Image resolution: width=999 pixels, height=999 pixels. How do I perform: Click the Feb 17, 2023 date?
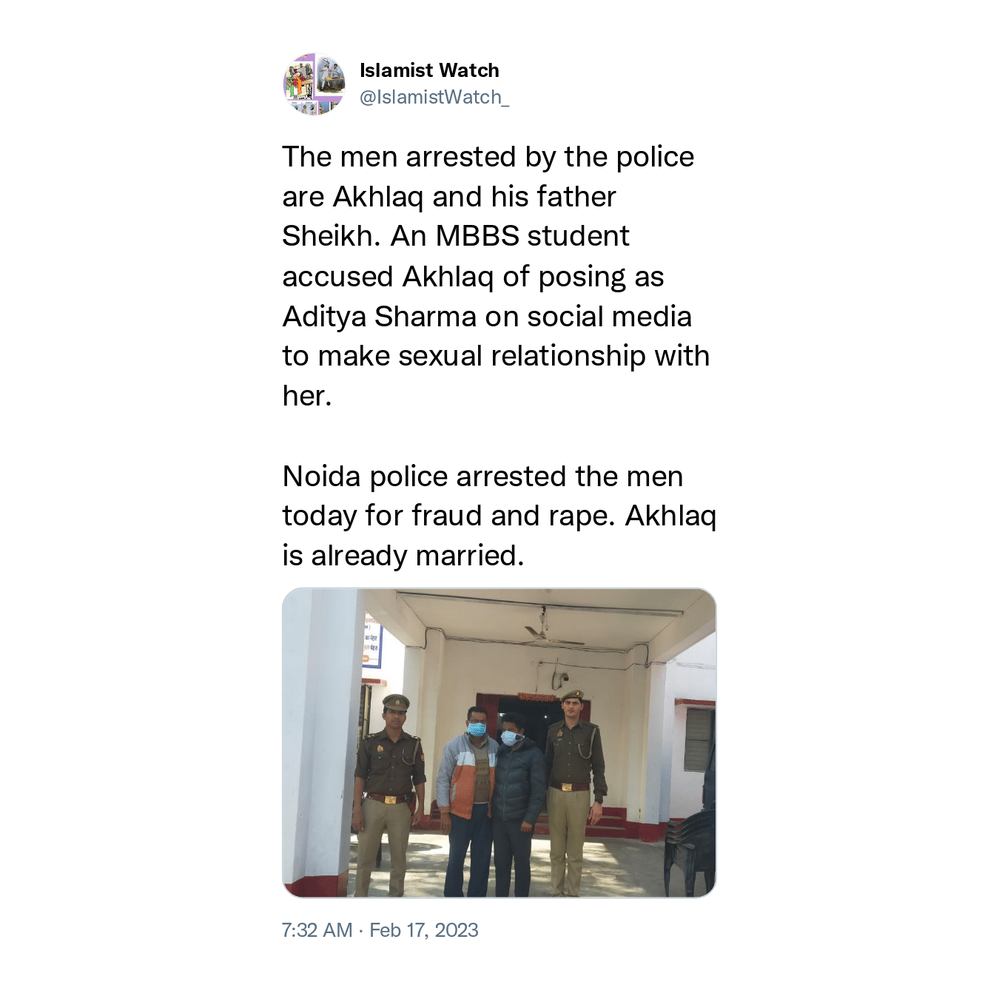(424, 930)
